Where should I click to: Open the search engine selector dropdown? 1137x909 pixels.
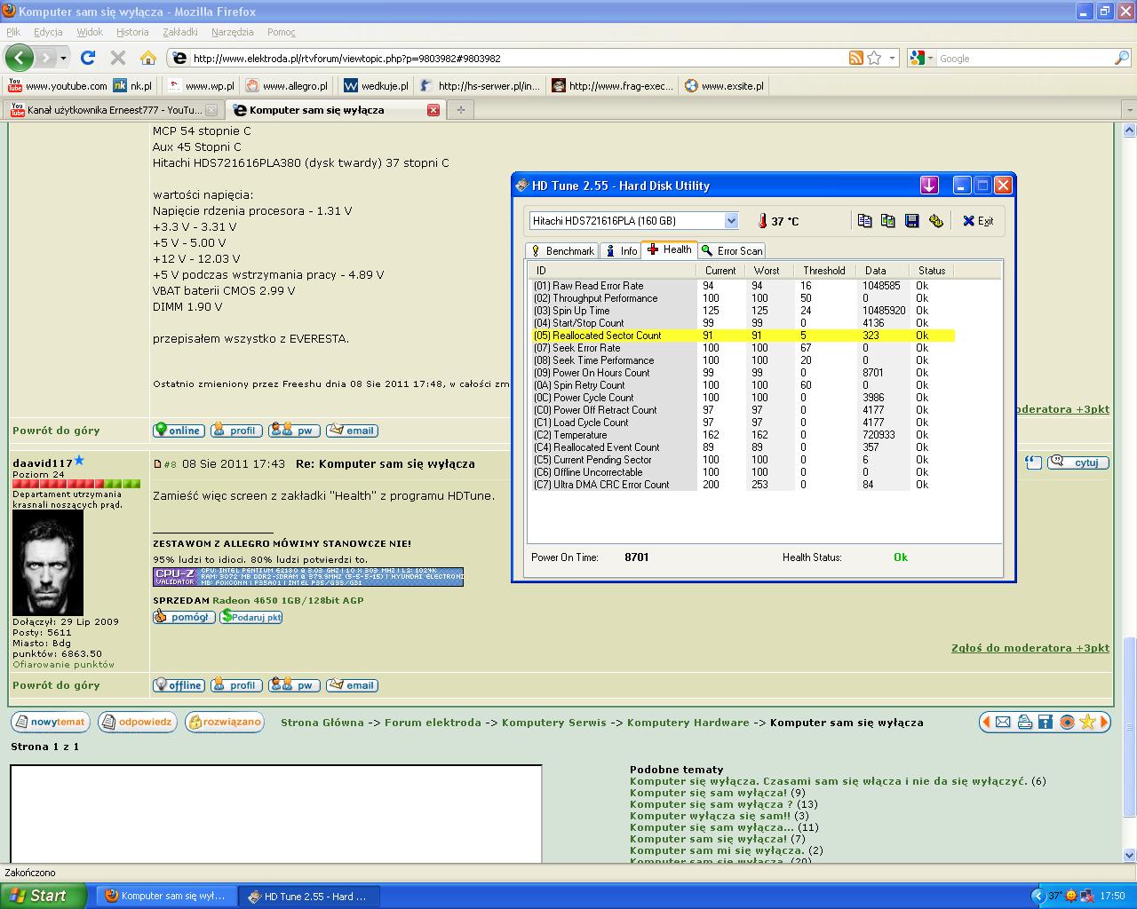(920, 58)
